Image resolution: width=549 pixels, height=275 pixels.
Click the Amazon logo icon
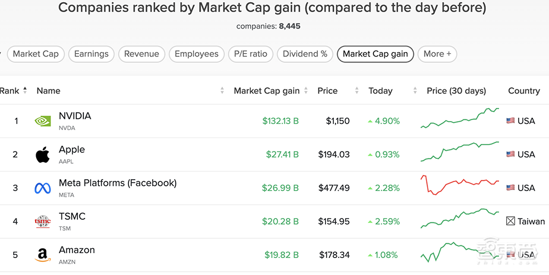(x=43, y=255)
